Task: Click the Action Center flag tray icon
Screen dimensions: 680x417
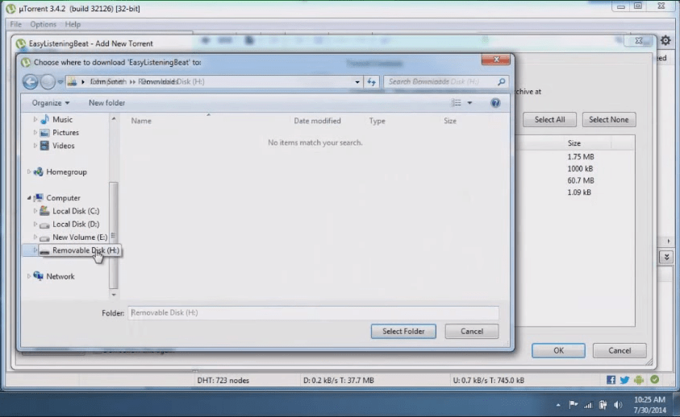Action: tap(574, 405)
